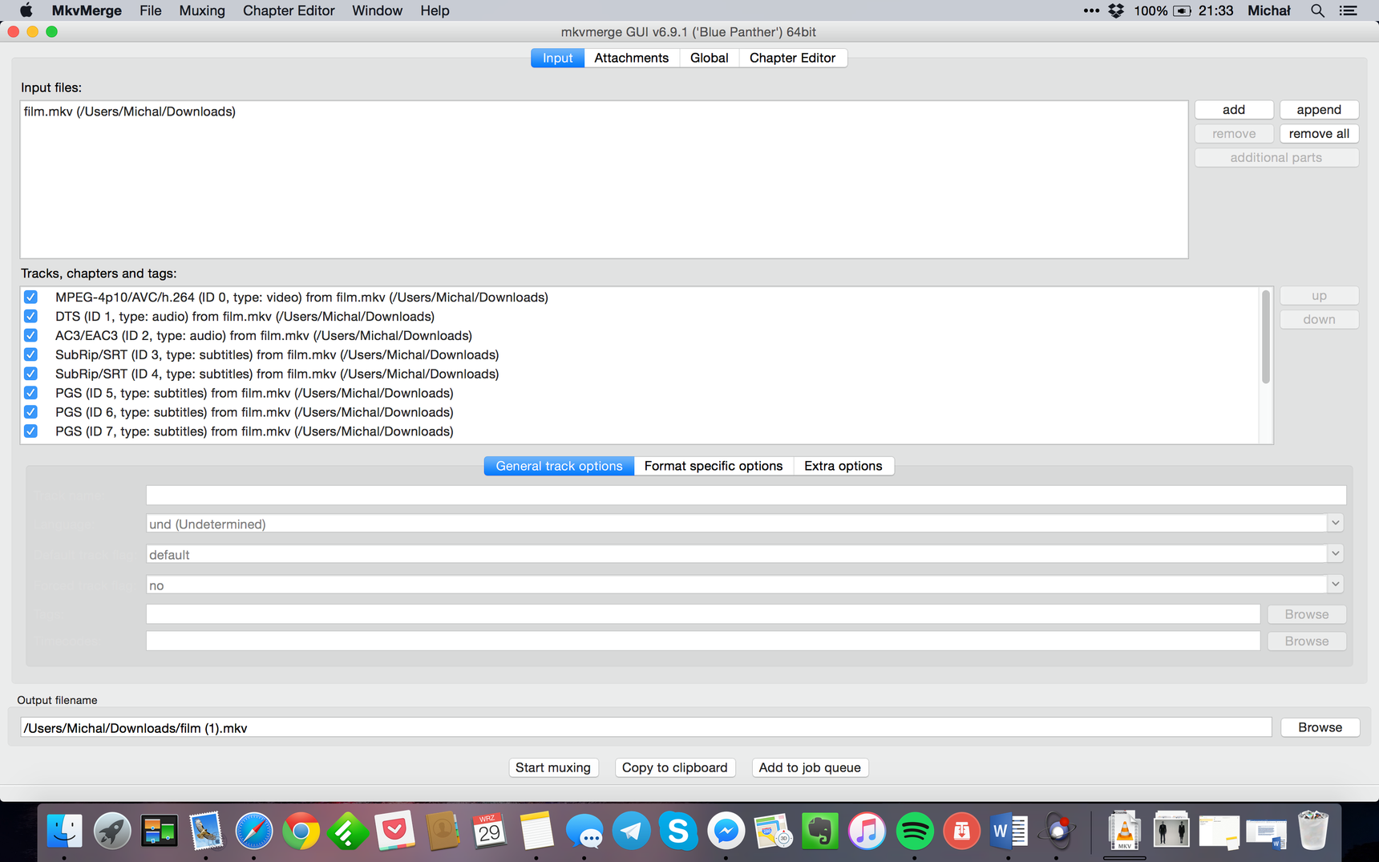Open Messages speech bubble in dock
The image size is (1379, 862).
point(584,832)
